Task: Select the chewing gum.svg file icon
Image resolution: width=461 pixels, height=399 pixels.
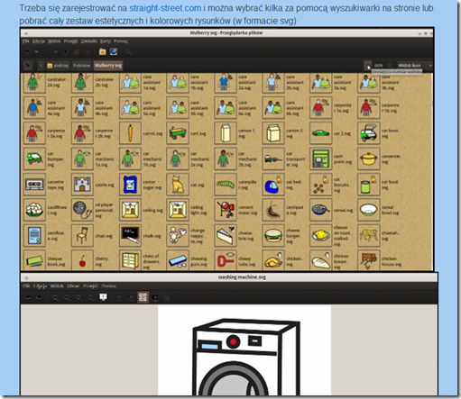Action: (178, 260)
